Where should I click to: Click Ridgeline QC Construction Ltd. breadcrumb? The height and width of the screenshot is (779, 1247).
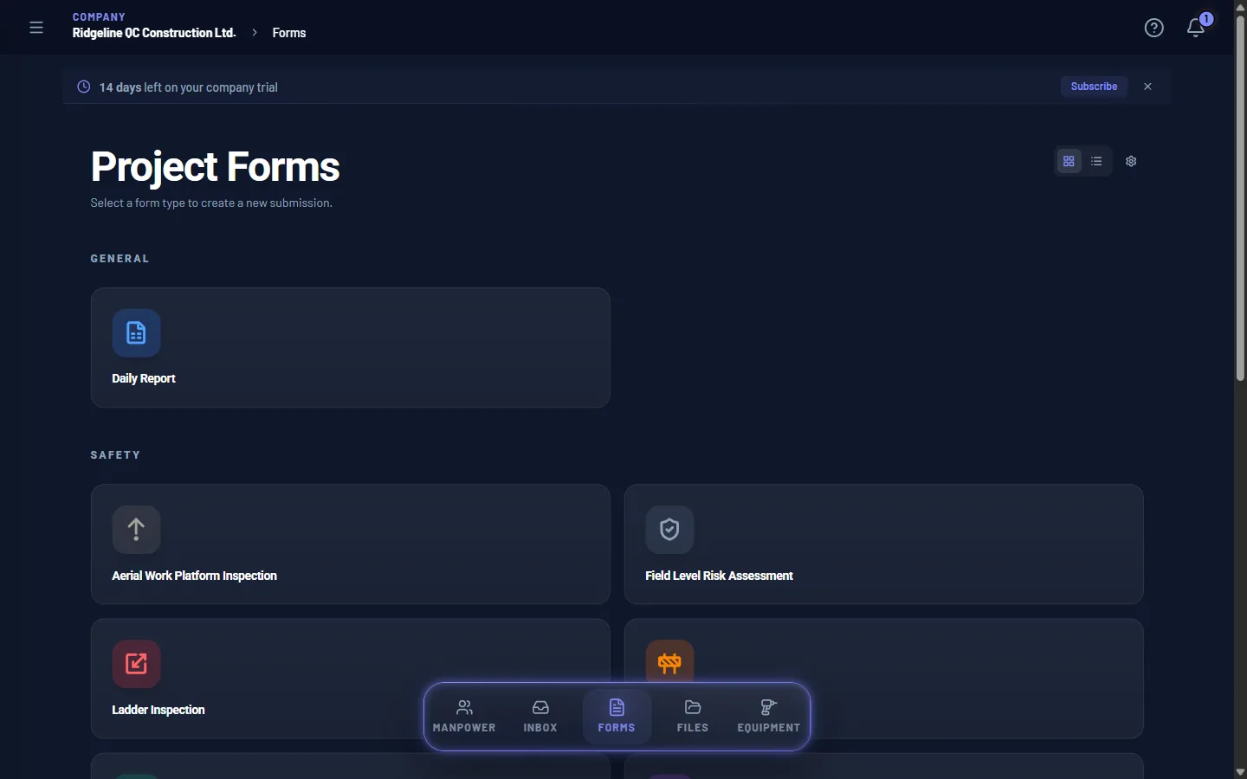[154, 33]
